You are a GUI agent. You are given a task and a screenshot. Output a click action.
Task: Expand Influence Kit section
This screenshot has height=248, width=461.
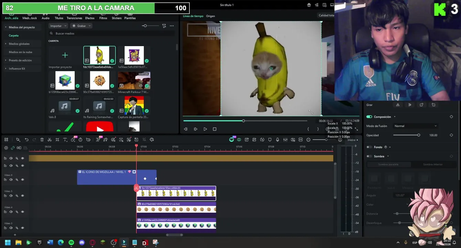point(6,69)
